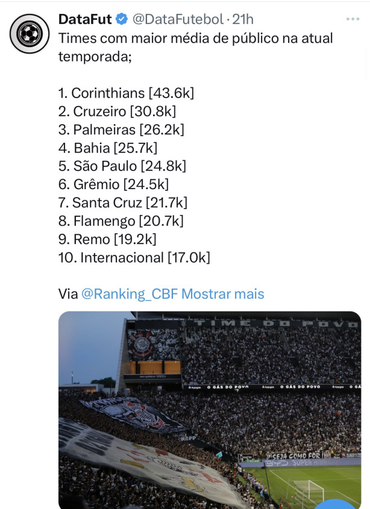Image resolution: width=370 pixels, height=509 pixels.
Task: Select the tweet text listing attendance averages
Action: tap(151, 175)
